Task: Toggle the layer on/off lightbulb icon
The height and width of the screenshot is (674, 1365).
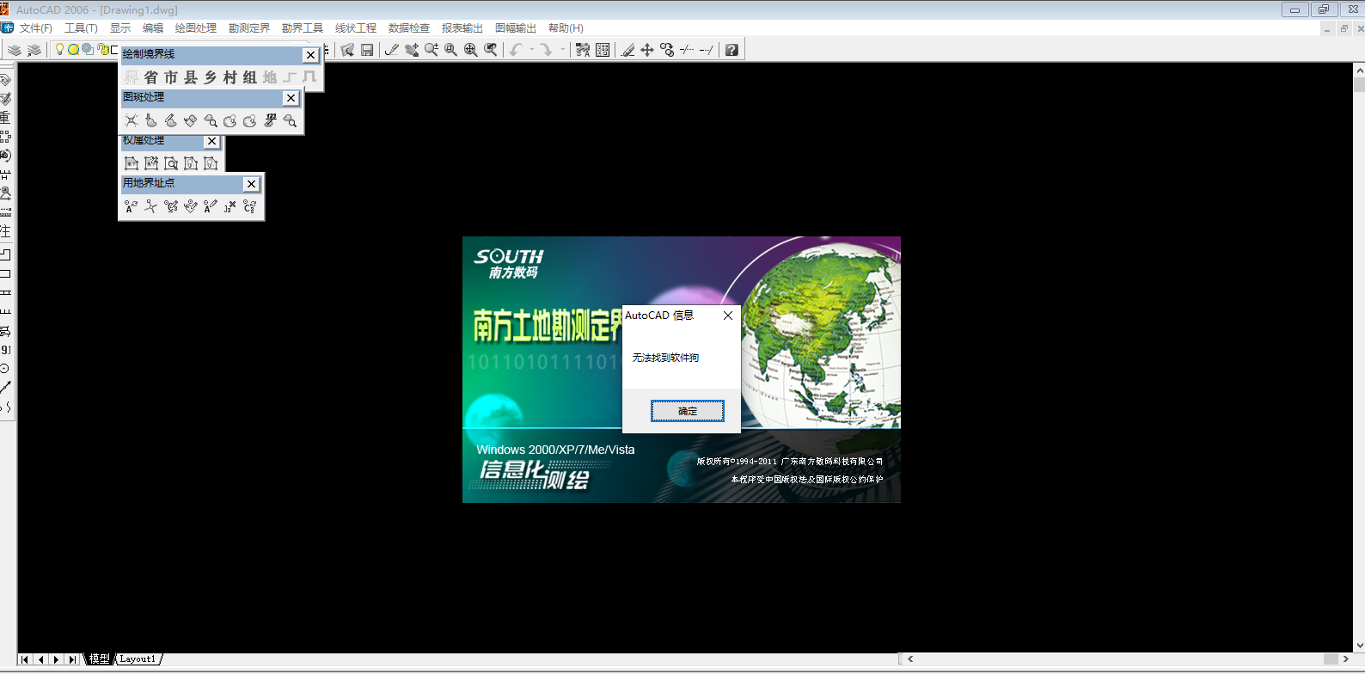Action: [x=59, y=50]
